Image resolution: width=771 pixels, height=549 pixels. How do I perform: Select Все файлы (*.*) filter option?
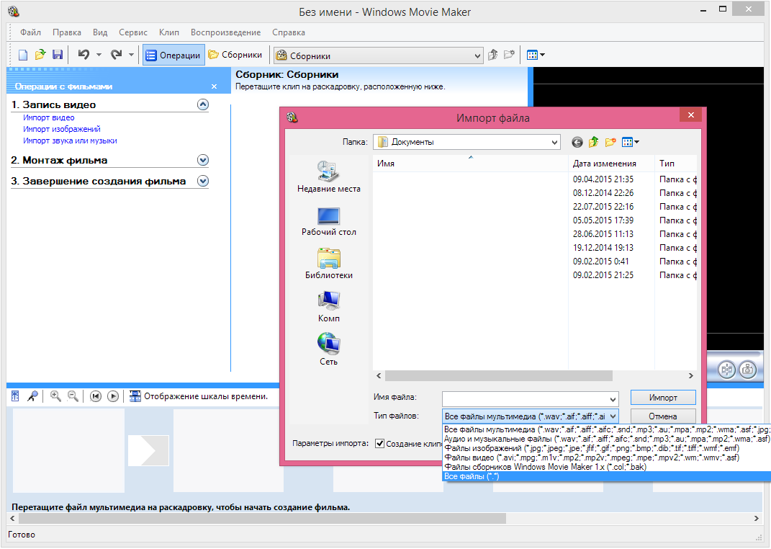(607, 476)
